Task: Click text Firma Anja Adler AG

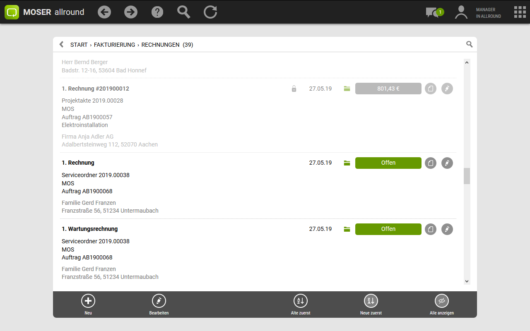Action: point(87,137)
